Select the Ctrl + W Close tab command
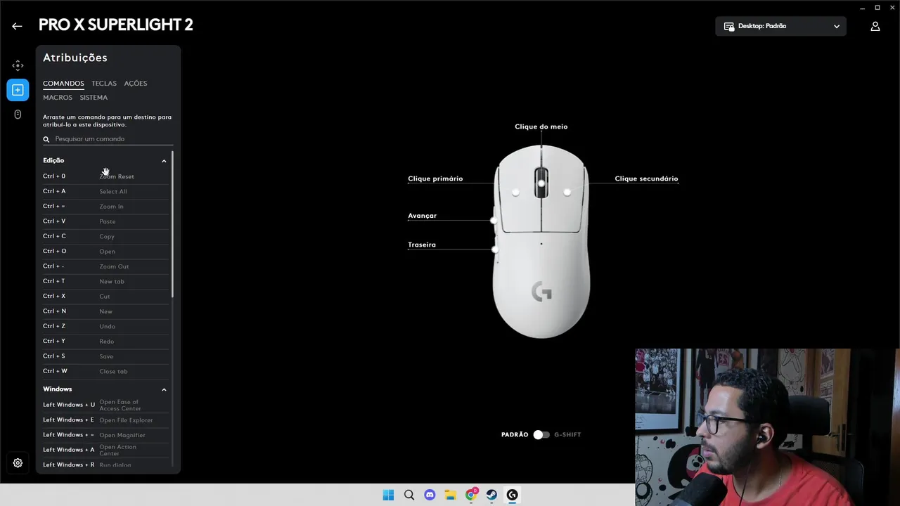900x506 pixels. point(105,371)
